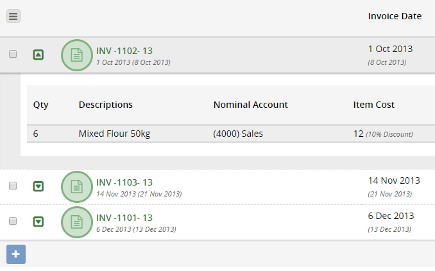Image resolution: width=435 pixels, height=271 pixels.
Task: Open the INV -1101- 13 invoice link
Action: pos(124,218)
